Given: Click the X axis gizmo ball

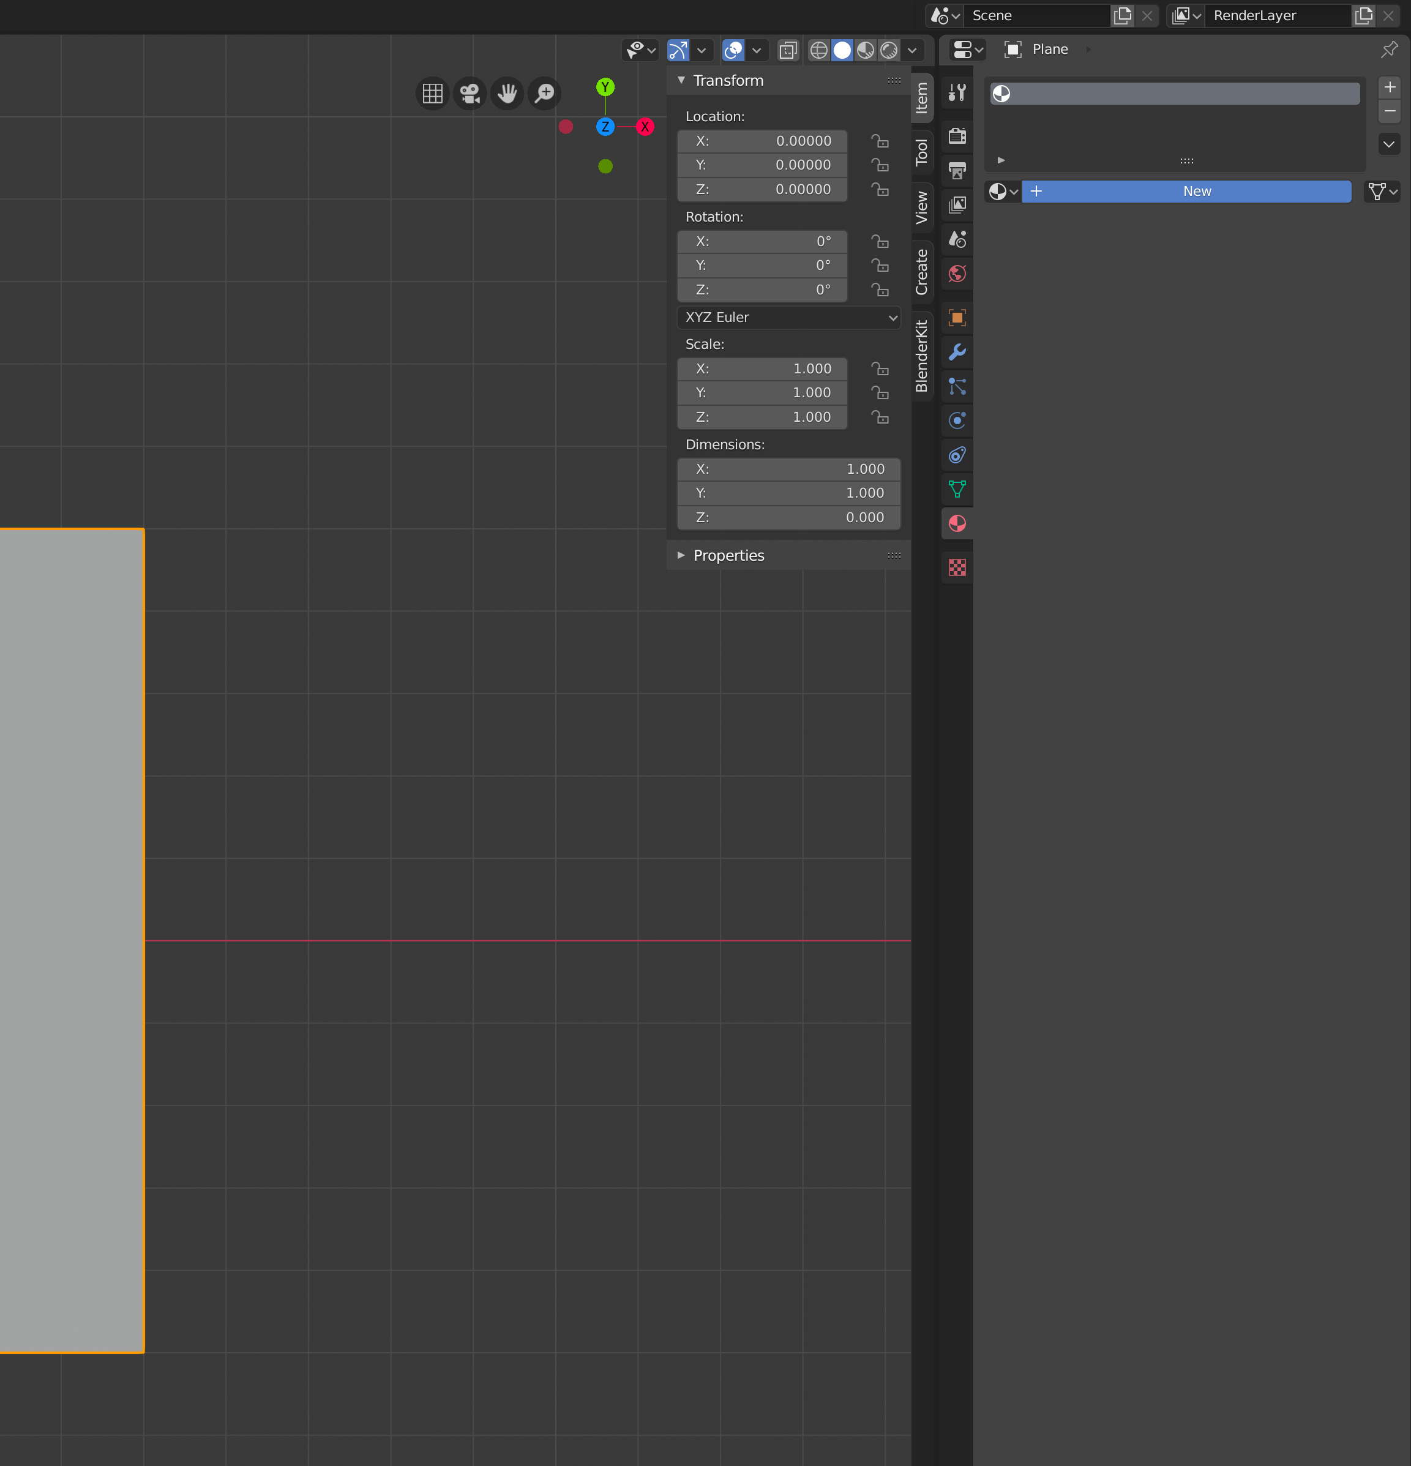Looking at the screenshot, I should point(645,127).
